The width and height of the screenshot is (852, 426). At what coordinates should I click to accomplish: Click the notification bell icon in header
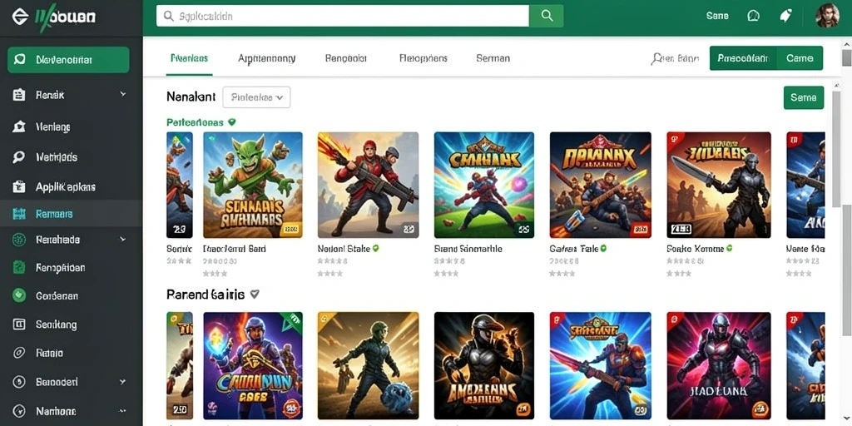[x=785, y=16]
